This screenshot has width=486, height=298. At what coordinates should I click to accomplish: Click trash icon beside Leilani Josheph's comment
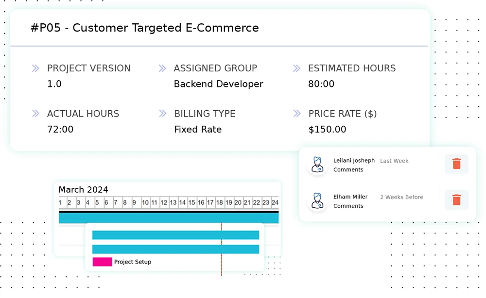pos(456,164)
